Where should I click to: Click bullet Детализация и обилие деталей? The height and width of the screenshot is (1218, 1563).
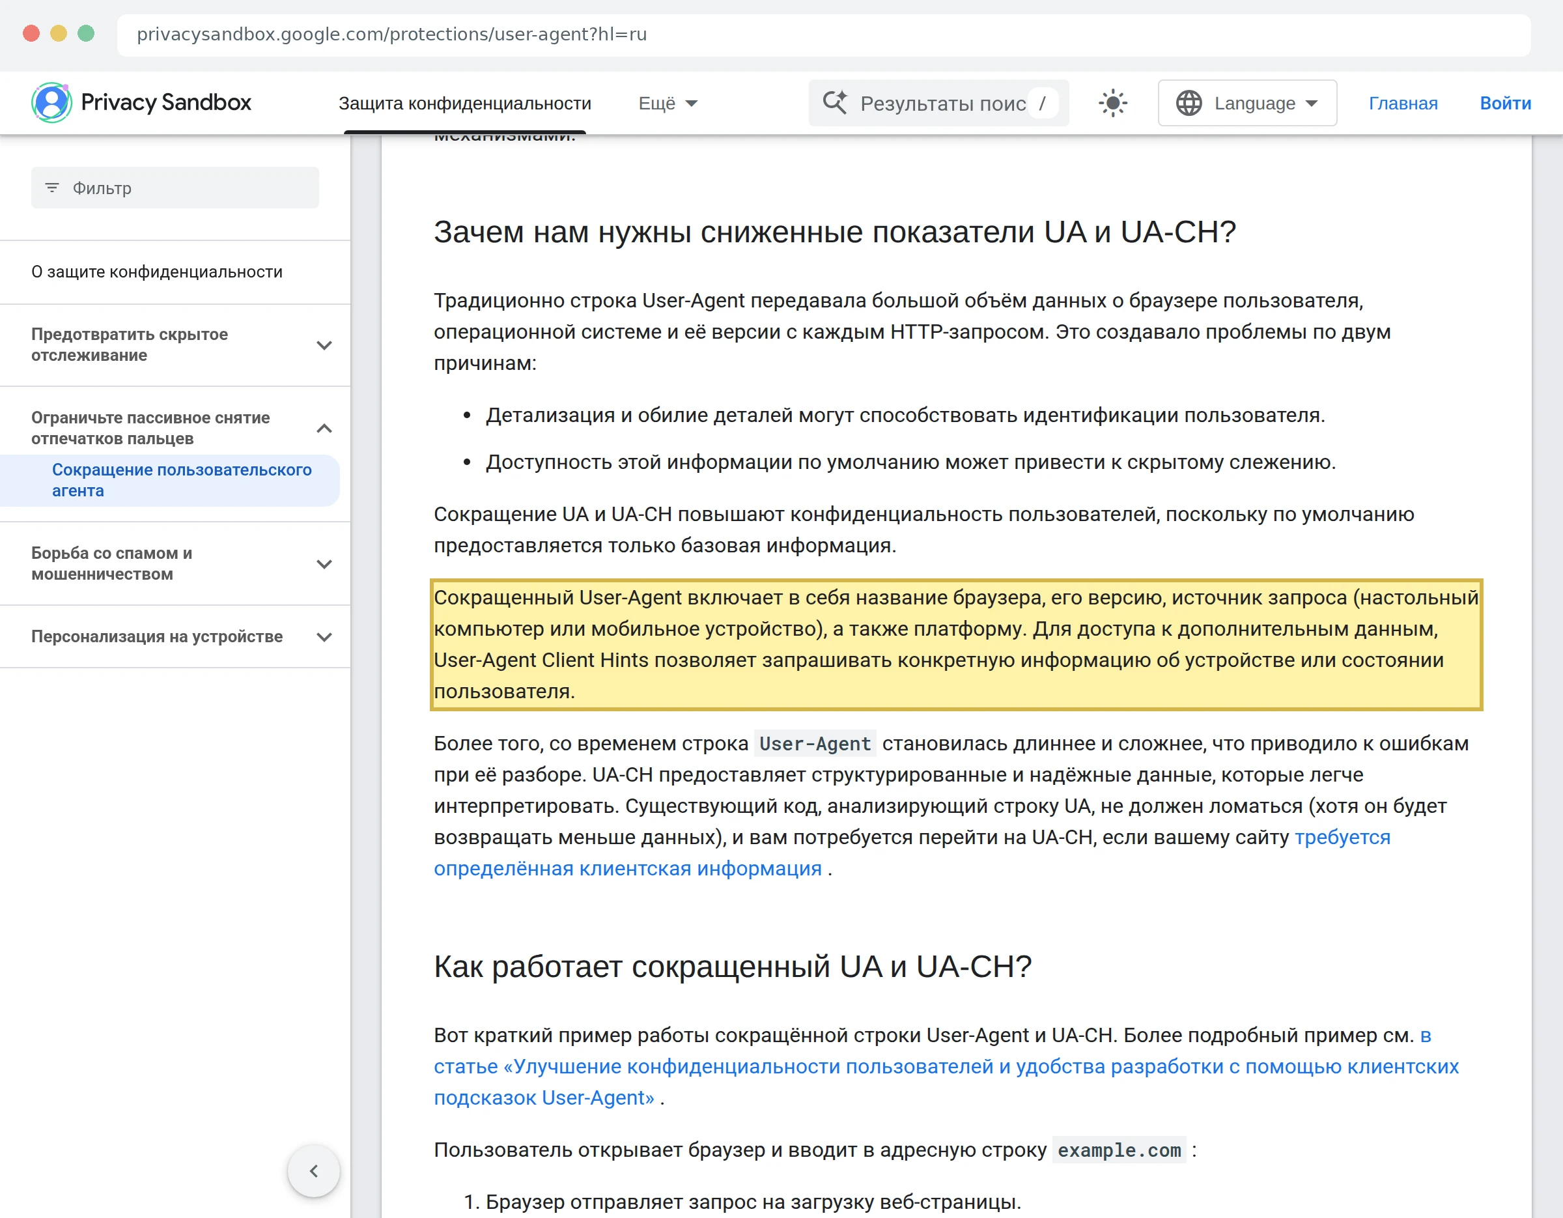tap(905, 415)
